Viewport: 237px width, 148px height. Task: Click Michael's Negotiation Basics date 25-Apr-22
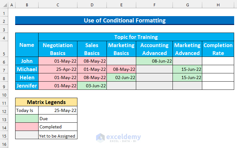(58, 69)
